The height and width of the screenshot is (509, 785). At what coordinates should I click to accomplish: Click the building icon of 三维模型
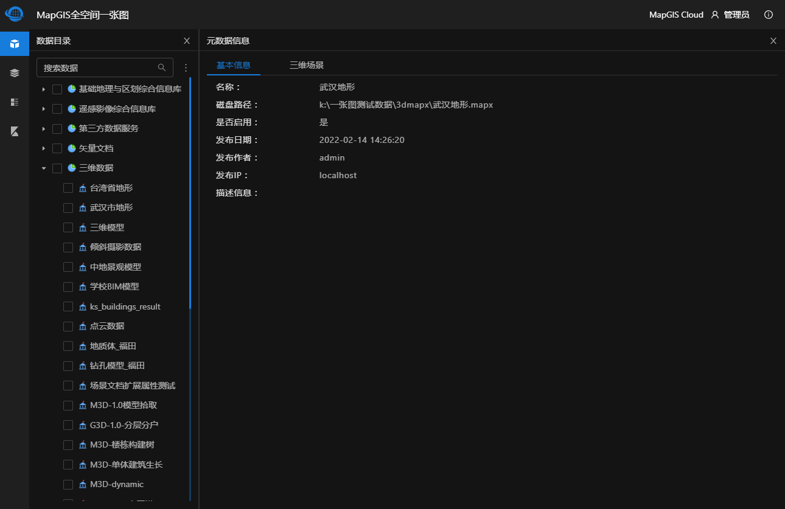[83, 227]
